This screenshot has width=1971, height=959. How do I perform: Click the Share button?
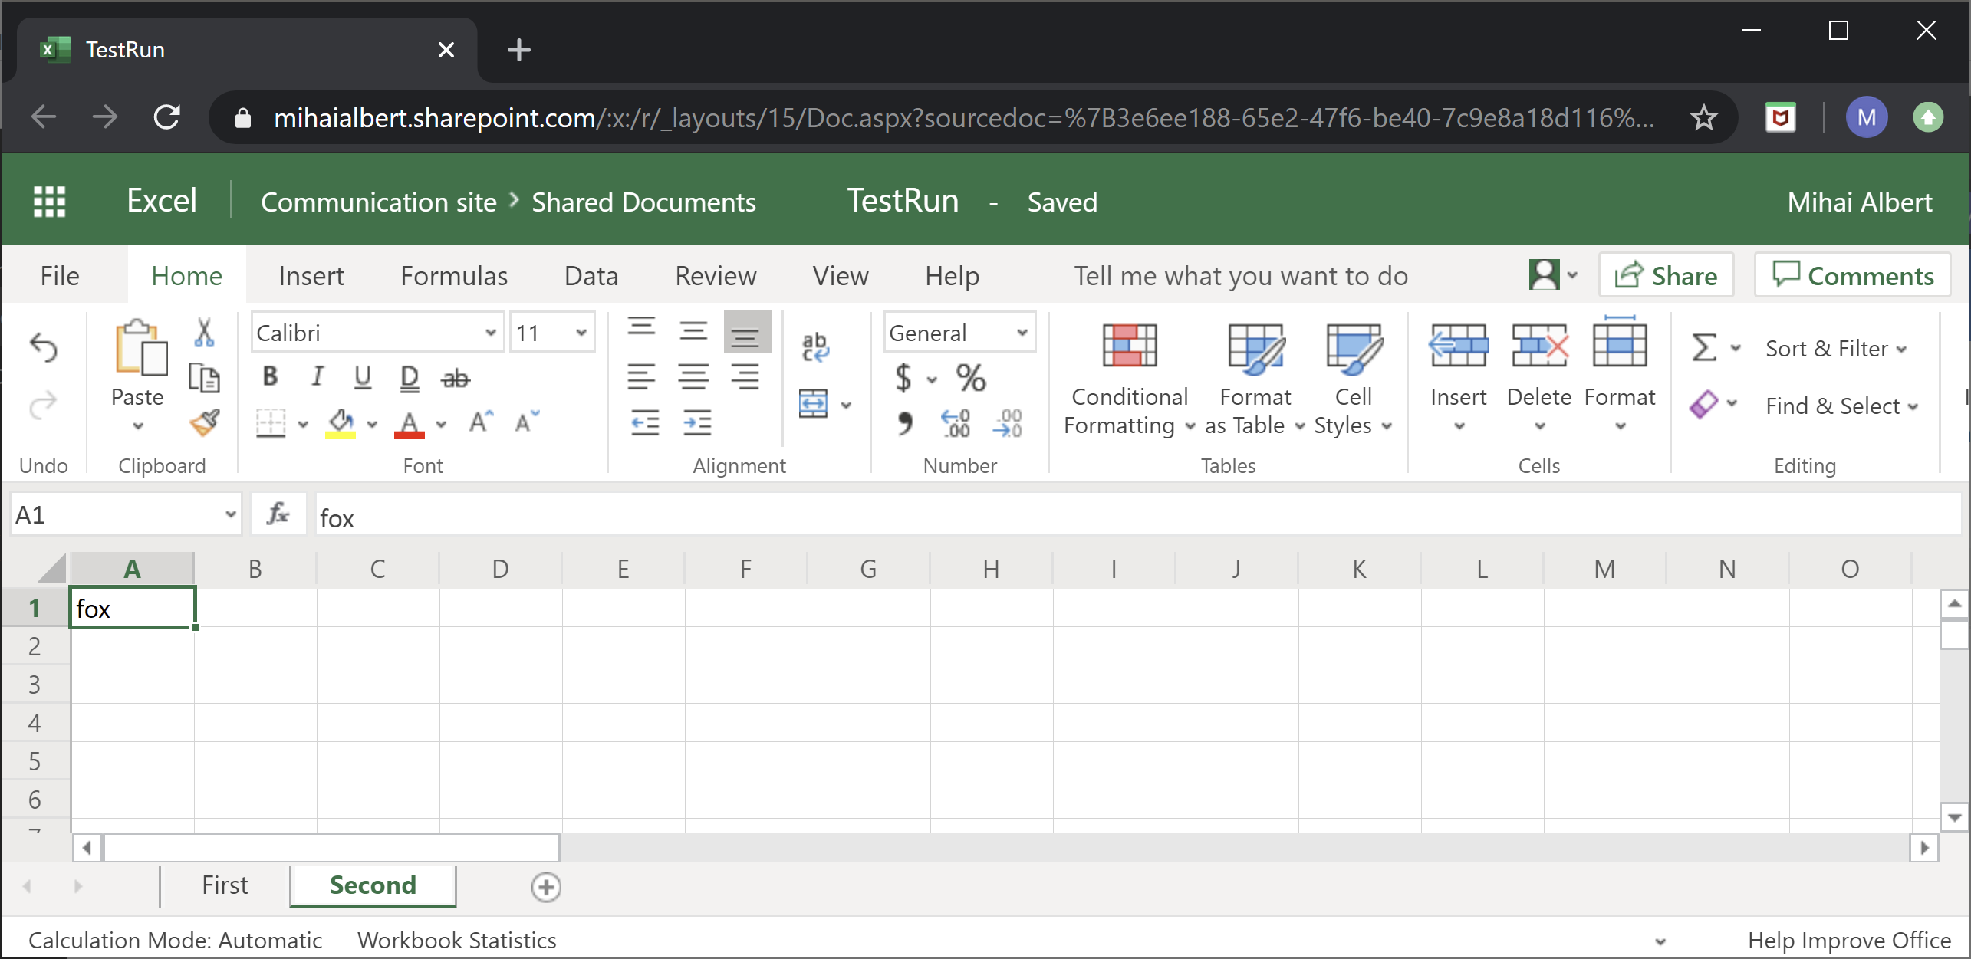point(1666,276)
